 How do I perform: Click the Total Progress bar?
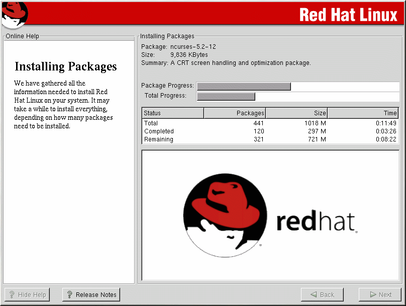pos(298,96)
